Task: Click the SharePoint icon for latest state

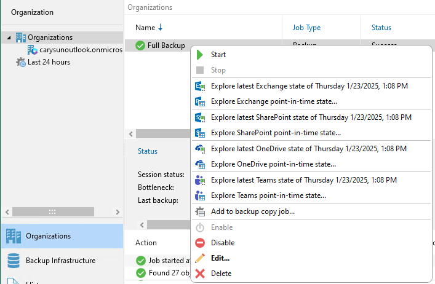Action: [200, 117]
